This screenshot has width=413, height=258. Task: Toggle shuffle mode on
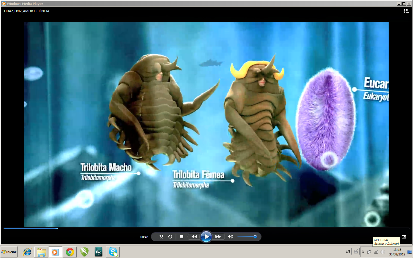click(161, 237)
